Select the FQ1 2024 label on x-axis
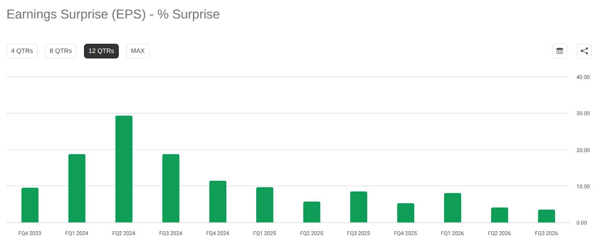 pyautogui.click(x=77, y=233)
